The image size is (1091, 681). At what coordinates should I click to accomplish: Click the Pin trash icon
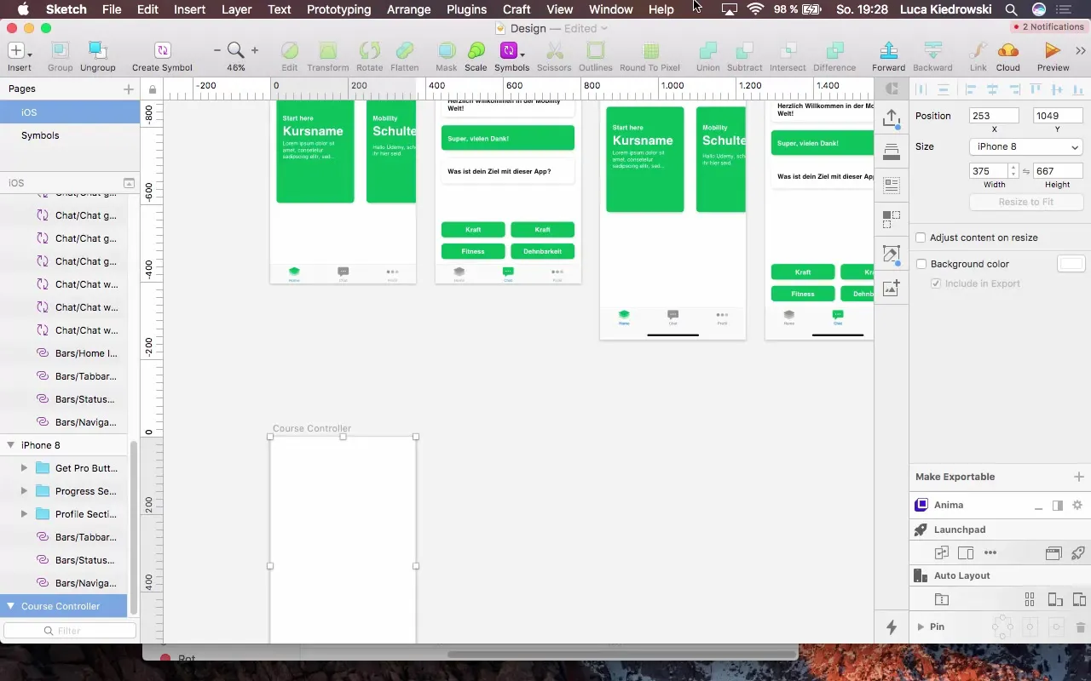[1081, 627]
